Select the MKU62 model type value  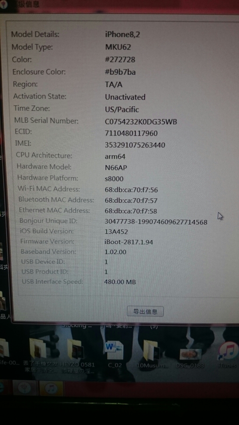coord(118,47)
